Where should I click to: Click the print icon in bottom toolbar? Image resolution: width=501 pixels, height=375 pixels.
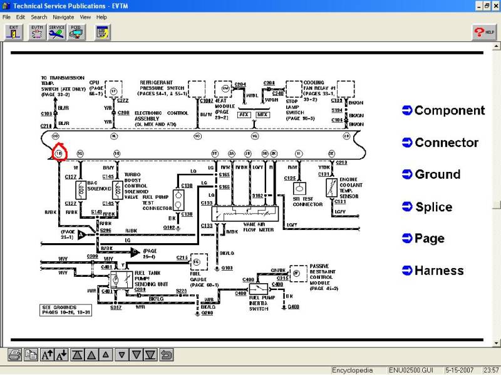[15, 354]
